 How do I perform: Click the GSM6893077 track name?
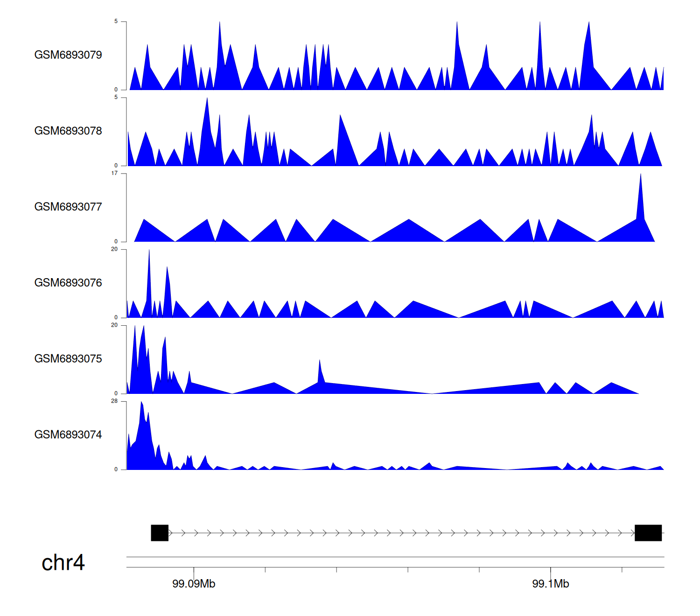click(x=68, y=207)
